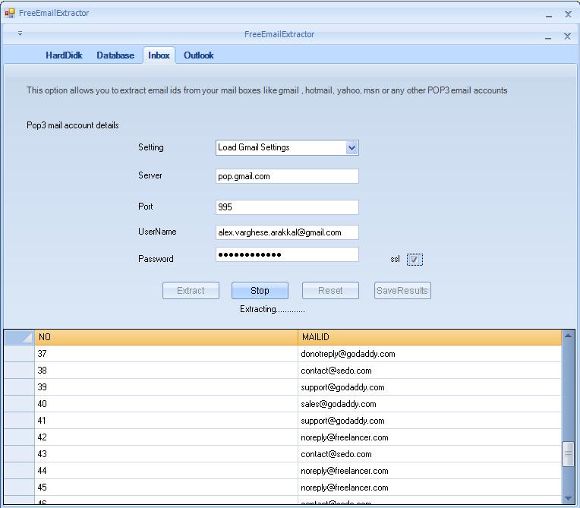Expand the Load Gmail Settings dropdown

coord(351,147)
